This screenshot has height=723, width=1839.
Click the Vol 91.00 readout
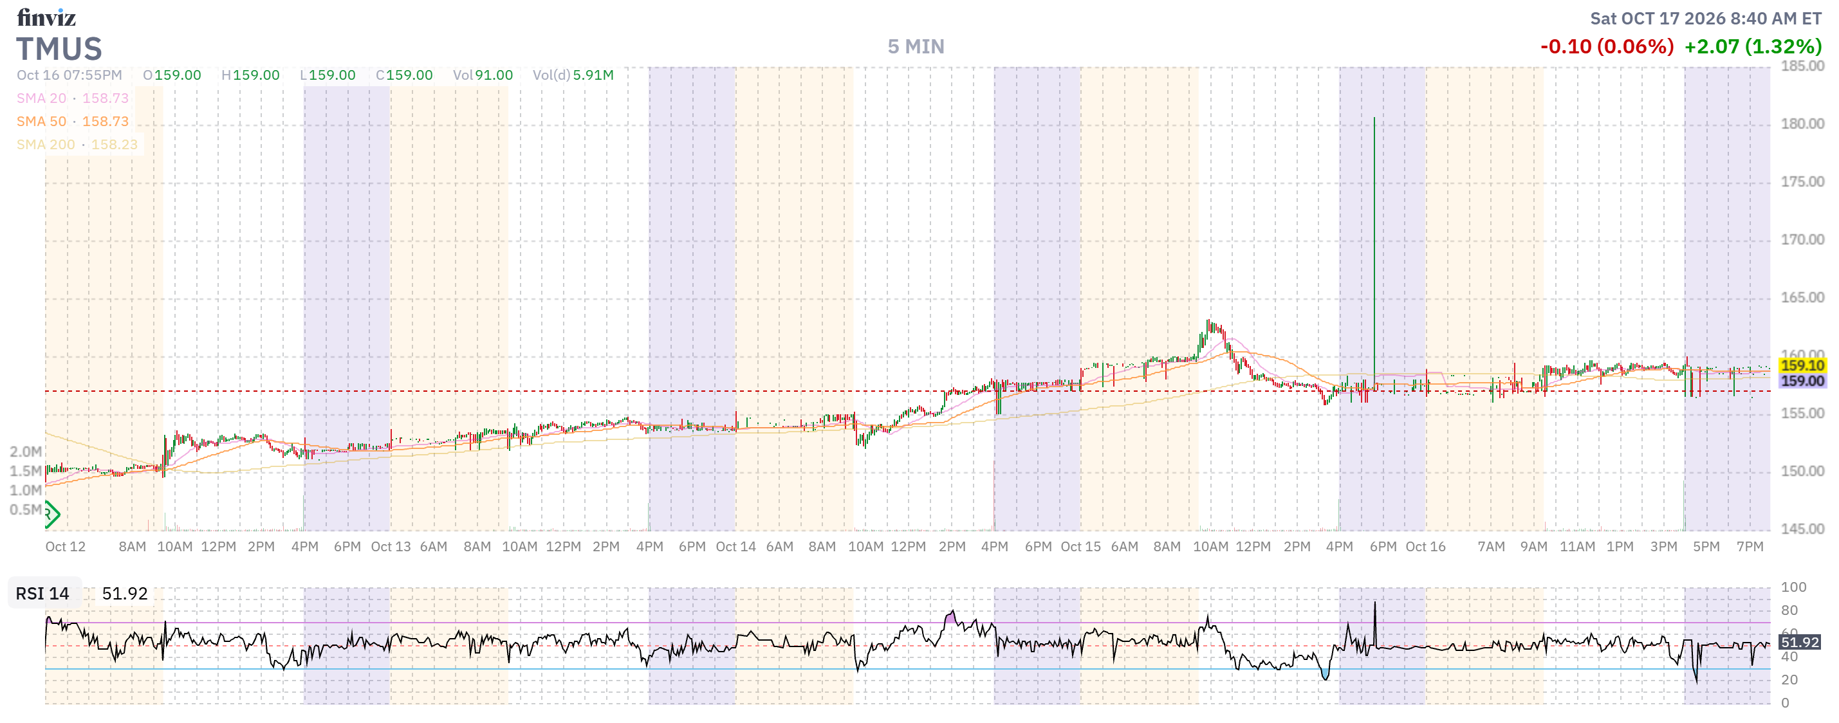(x=483, y=75)
